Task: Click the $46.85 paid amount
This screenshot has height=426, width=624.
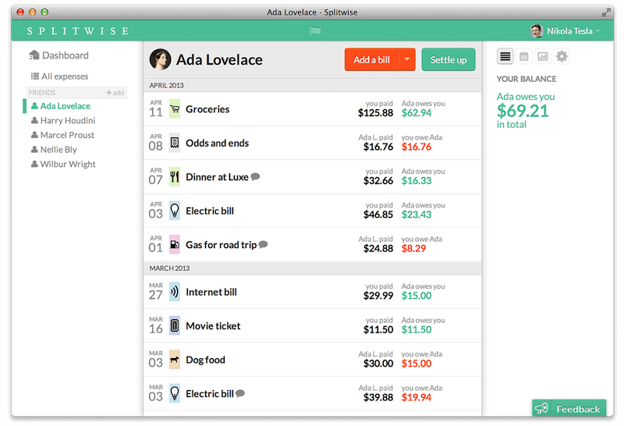Action: point(378,215)
